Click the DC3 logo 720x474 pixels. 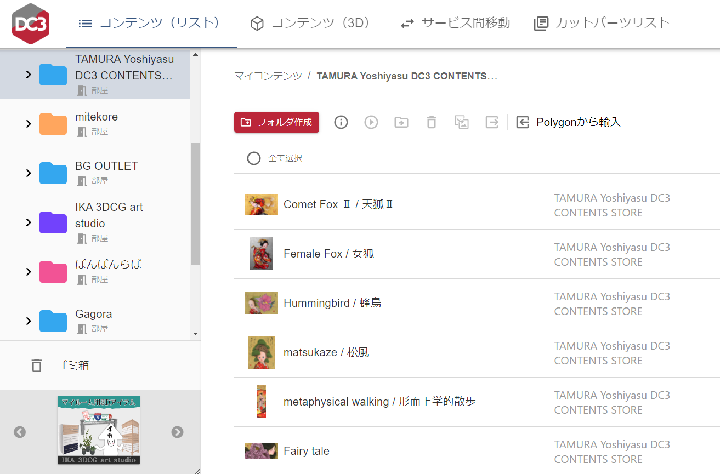[x=31, y=23]
